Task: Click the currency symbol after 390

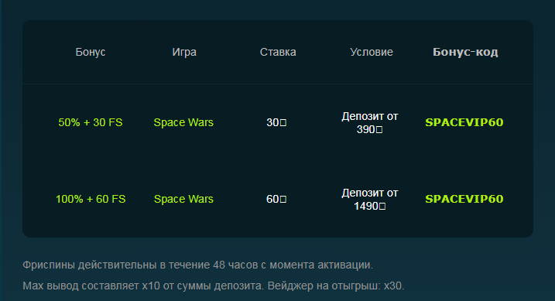Action: tap(379, 130)
